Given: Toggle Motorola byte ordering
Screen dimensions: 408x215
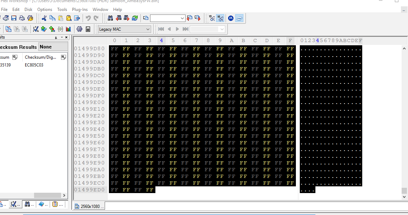Looking at the screenshot, I should pyautogui.click(x=231, y=18).
